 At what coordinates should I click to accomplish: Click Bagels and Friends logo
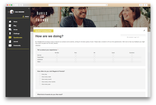pyautogui.click(x=42, y=17)
